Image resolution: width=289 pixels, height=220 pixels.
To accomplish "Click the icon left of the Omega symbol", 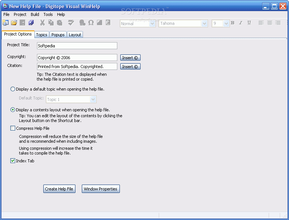I will pyautogui.click(x=82, y=23).
